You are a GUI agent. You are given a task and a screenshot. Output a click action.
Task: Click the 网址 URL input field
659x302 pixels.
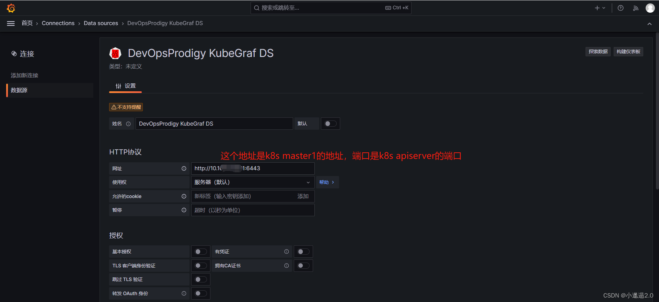(x=253, y=169)
